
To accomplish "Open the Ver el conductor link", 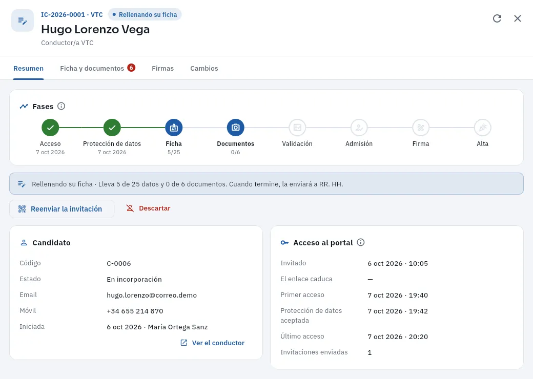I will coord(213,343).
